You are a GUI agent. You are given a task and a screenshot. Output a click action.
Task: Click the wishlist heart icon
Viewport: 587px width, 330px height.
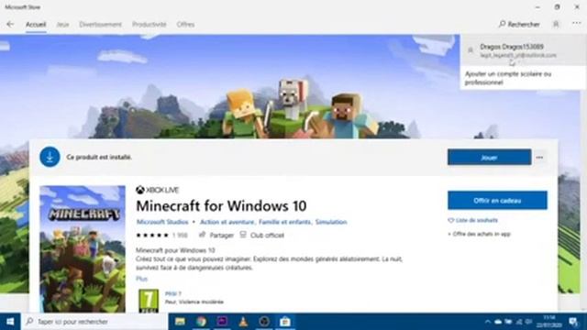tap(450, 220)
